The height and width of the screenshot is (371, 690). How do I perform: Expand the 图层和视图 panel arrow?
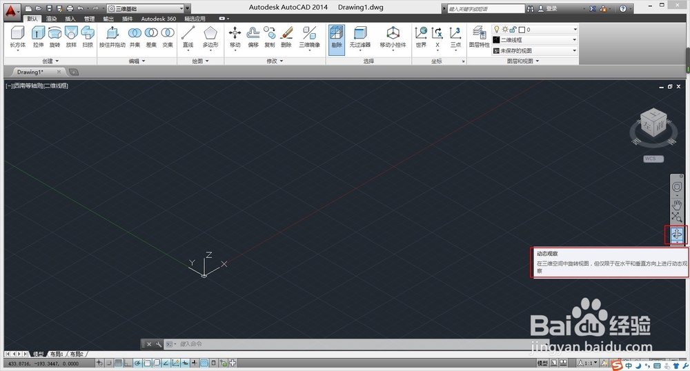pos(538,61)
